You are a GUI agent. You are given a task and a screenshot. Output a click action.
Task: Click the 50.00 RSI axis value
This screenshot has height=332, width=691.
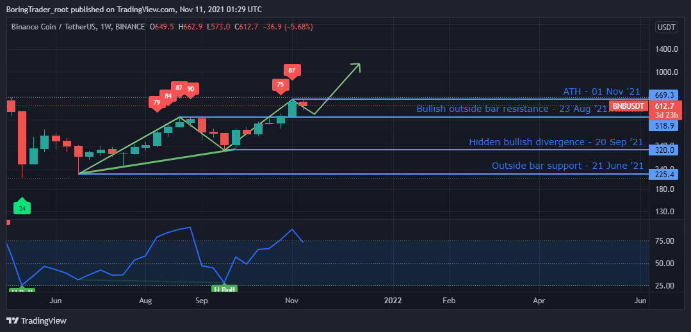665,264
